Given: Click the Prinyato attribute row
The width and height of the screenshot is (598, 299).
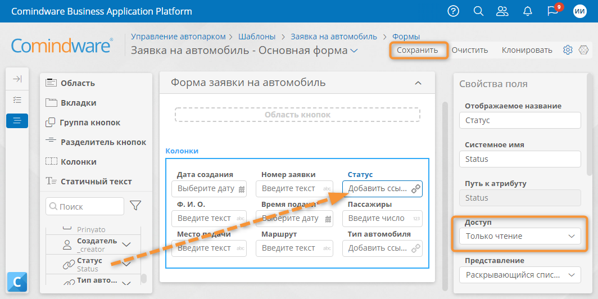Looking at the screenshot, I should (x=93, y=230).
